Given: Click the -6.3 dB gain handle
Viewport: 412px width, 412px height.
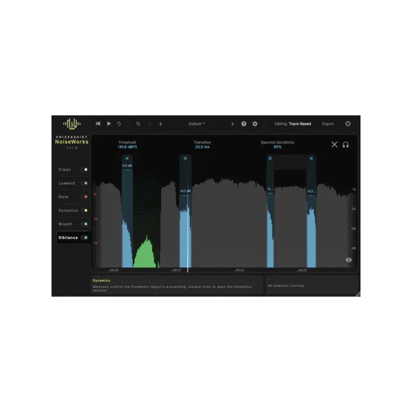Looking at the screenshot, I should click(311, 195).
